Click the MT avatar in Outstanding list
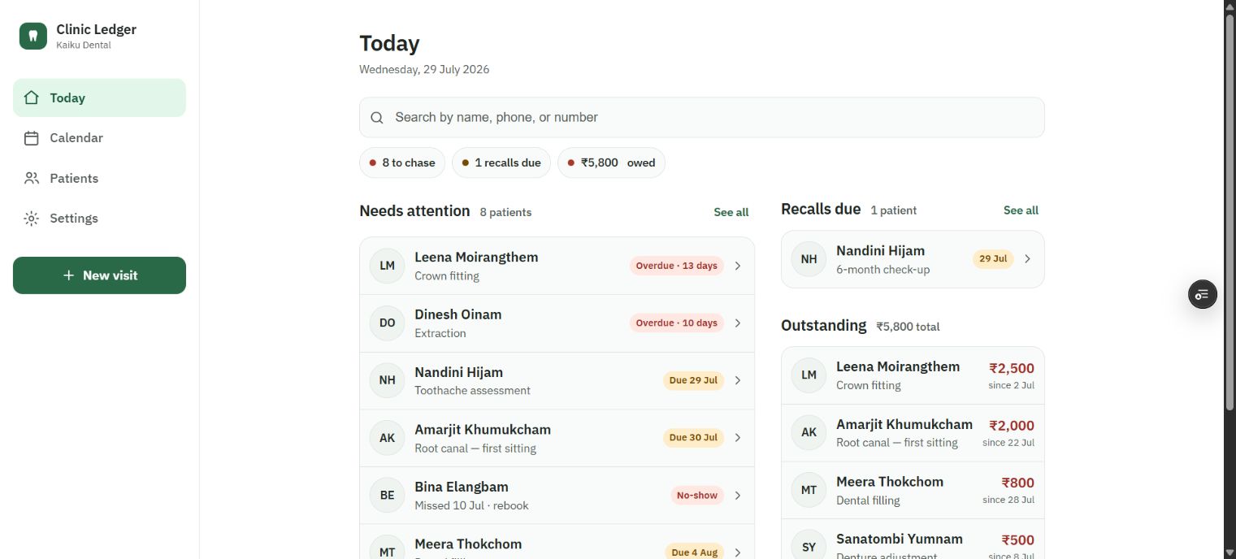 [x=809, y=490]
